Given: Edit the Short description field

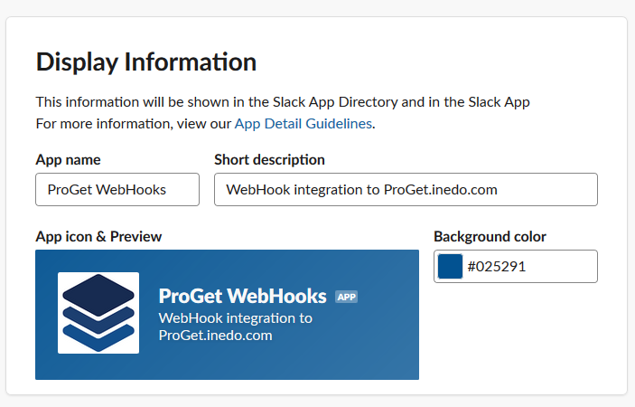Looking at the screenshot, I should tap(406, 189).
